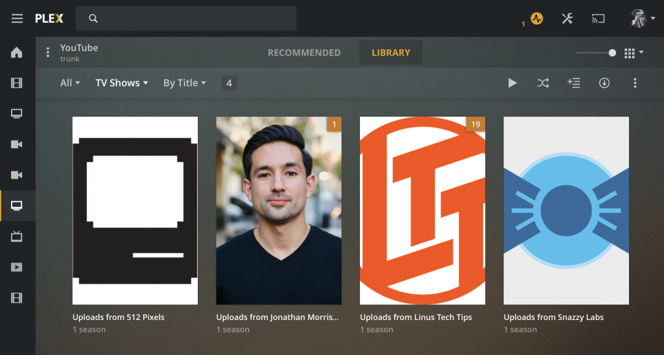Shuffle the library playback
The height and width of the screenshot is (355, 664).
pos(543,83)
